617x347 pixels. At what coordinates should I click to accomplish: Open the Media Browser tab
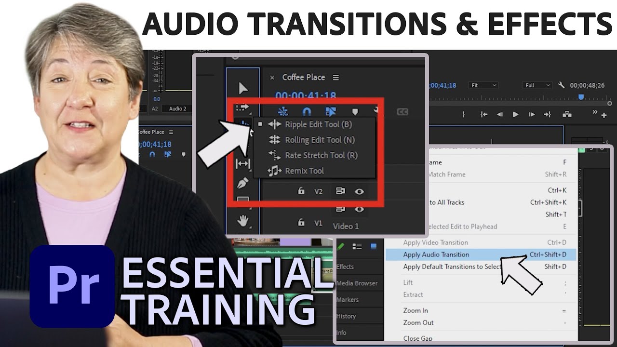357,283
